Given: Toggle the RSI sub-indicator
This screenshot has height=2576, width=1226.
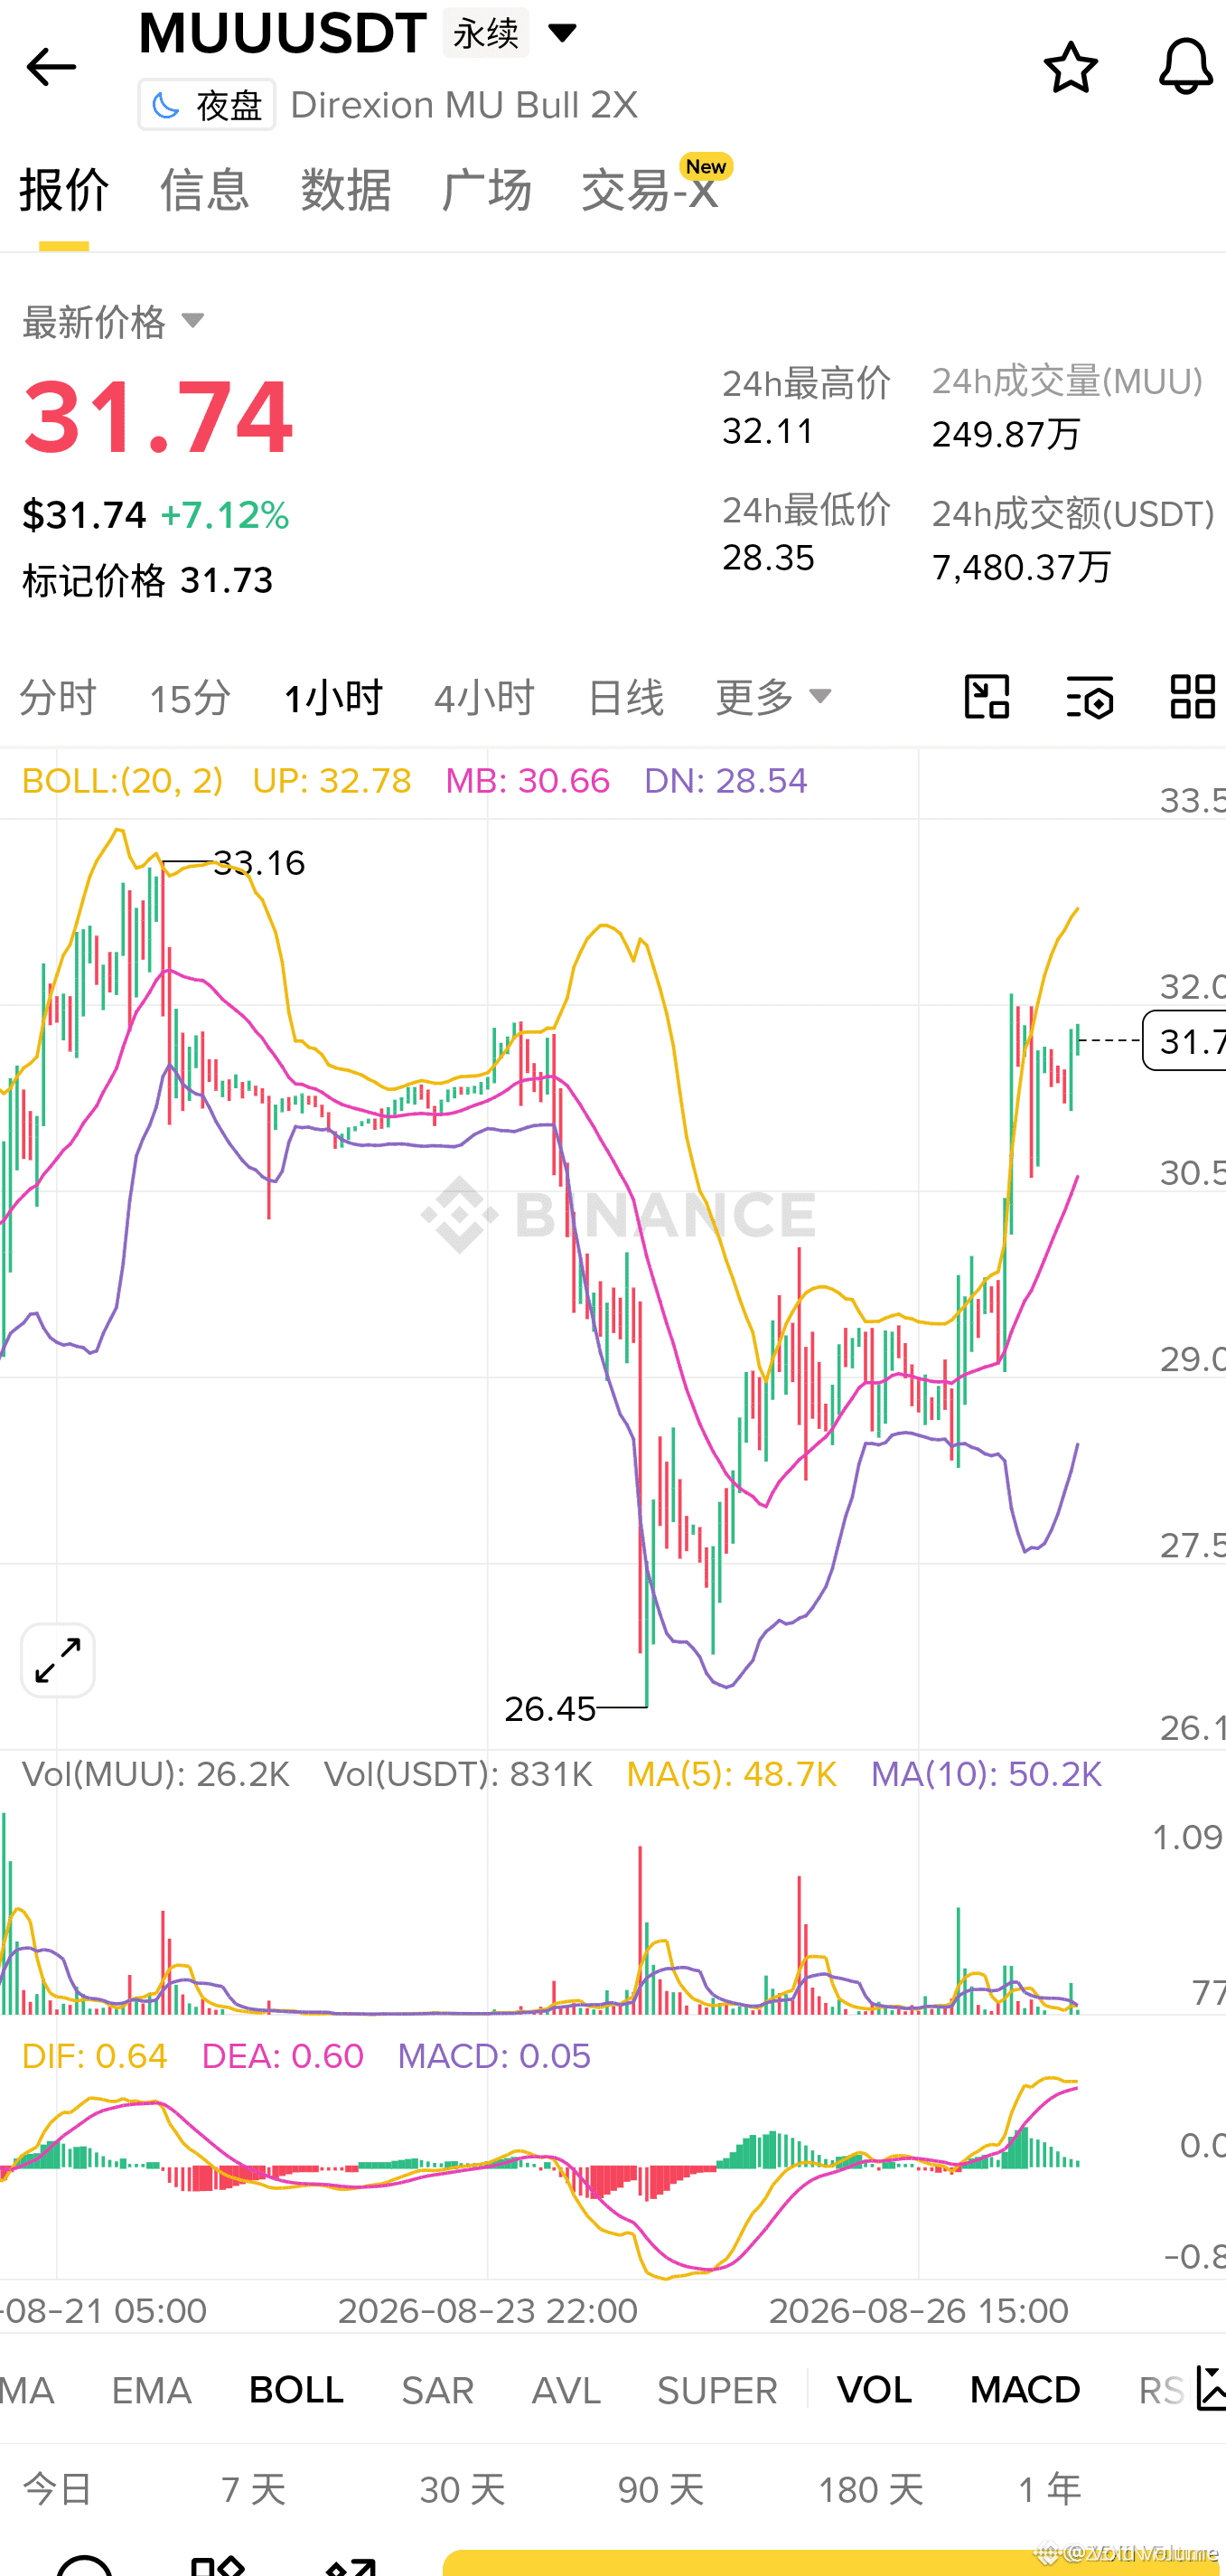Looking at the screenshot, I should click(1162, 2390).
